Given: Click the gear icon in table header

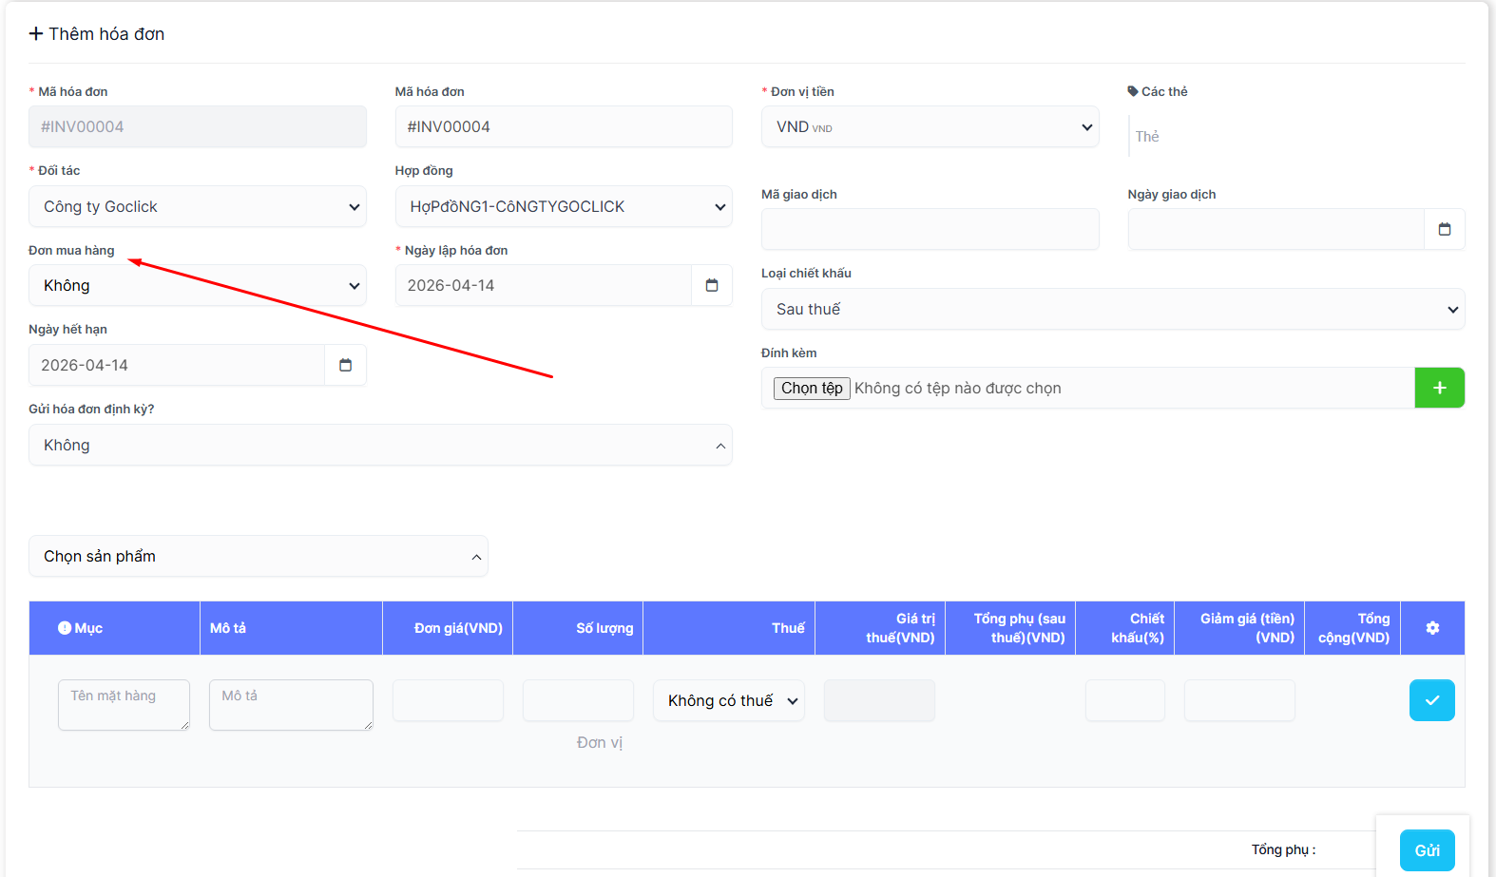Looking at the screenshot, I should tap(1432, 628).
